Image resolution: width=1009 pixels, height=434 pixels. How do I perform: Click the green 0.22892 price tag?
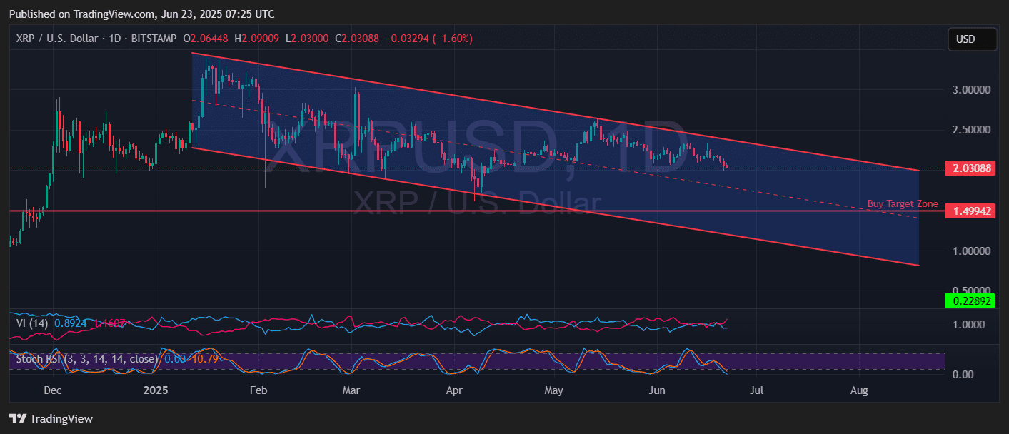[x=972, y=301]
